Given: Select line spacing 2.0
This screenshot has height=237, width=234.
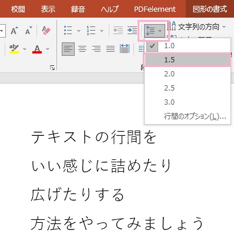Looking at the screenshot, I should (188, 74).
